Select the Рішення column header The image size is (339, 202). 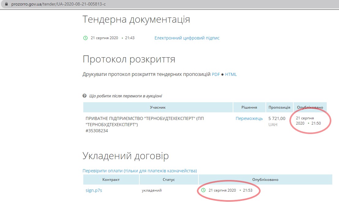pyautogui.click(x=249, y=107)
